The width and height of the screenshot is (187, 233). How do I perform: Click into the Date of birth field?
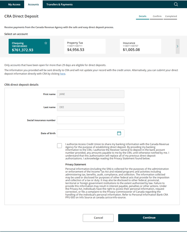pos(85,133)
